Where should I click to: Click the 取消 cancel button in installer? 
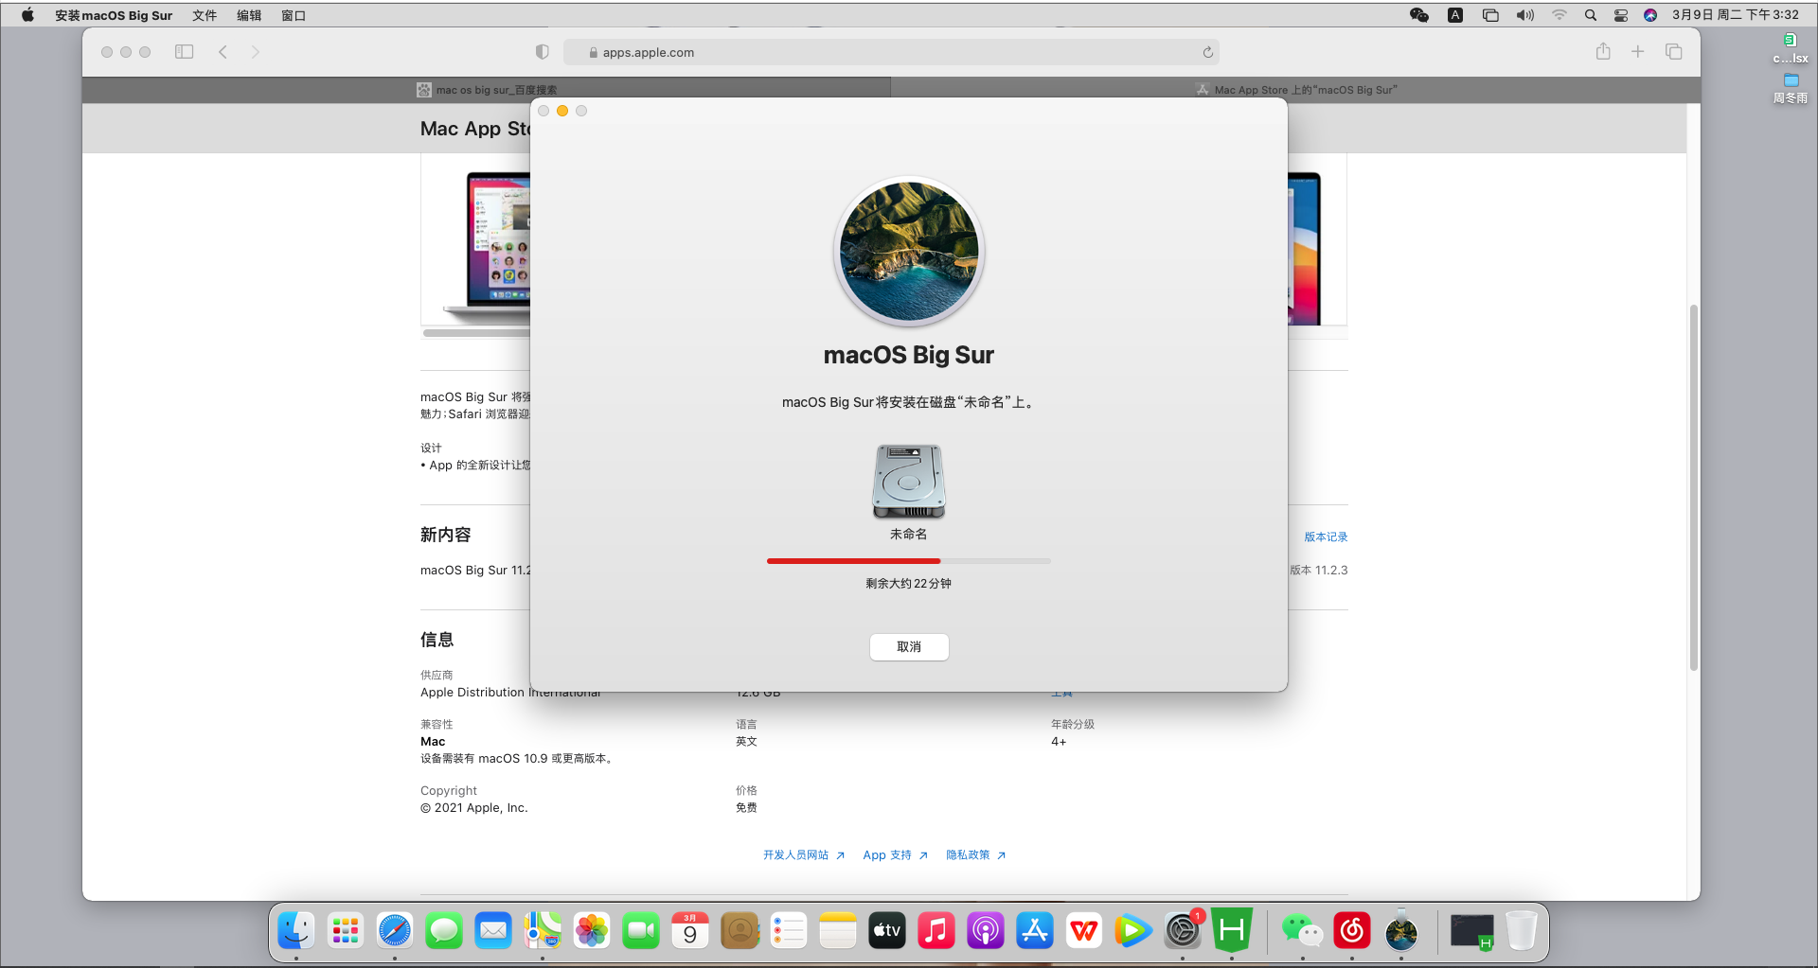[x=909, y=647]
